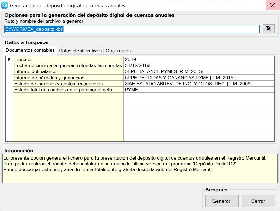Click Estado de ingresos y gastos value cell
The height and width of the screenshot is (211, 280).
pyautogui.click(x=199, y=84)
